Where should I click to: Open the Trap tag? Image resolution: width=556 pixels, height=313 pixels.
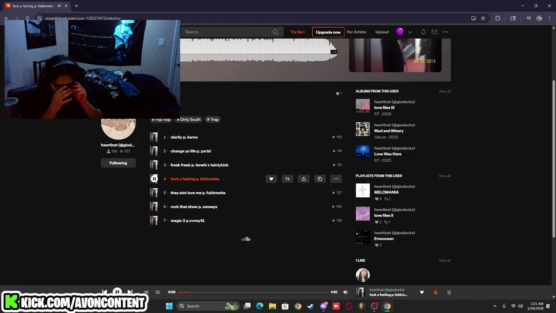tap(213, 119)
